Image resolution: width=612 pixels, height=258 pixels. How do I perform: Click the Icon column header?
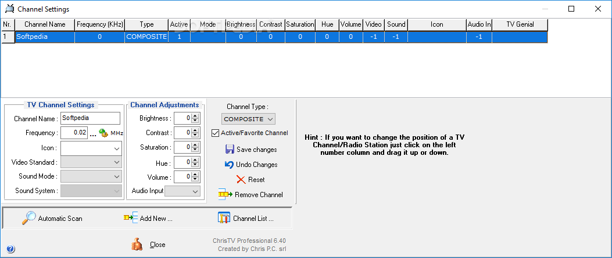click(436, 24)
